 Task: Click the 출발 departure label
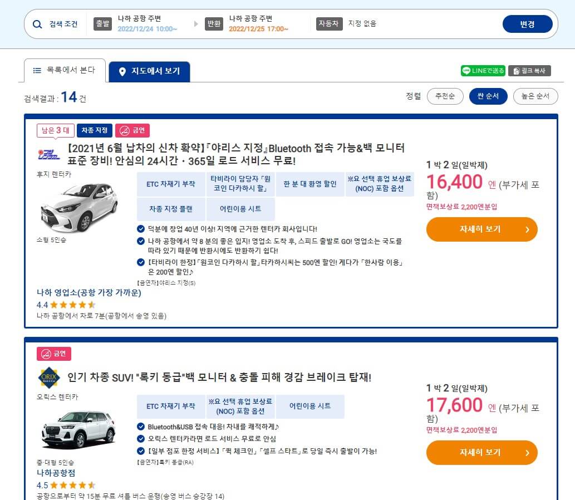point(102,24)
